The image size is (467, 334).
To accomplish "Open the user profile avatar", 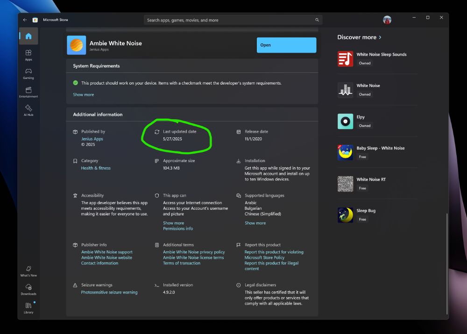I will (x=387, y=20).
